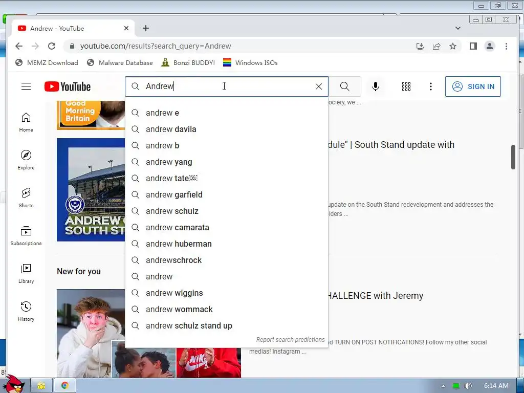Go back in Chrome

click(19, 46)
